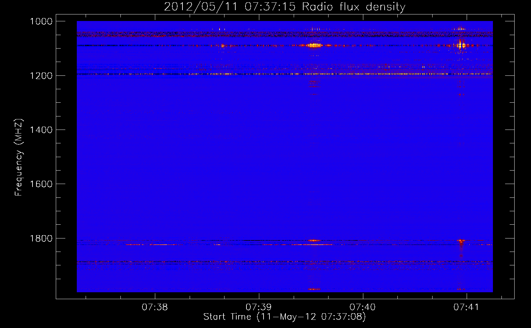Click the 07:38 time tick label

click(x=155, y=307)
